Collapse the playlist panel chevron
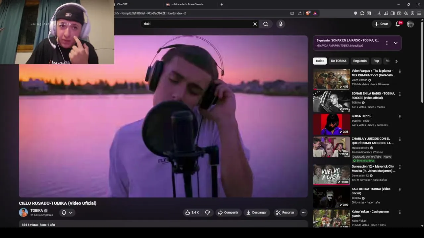 (396, 43)
